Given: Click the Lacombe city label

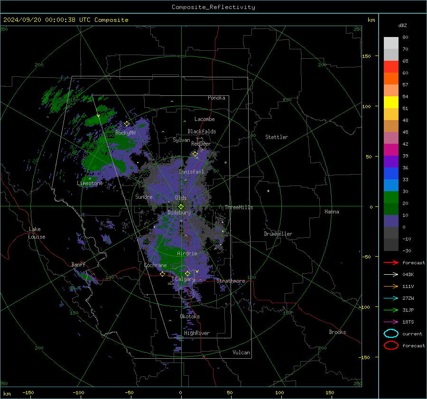Looking at the screenshot, I should 204,119.
